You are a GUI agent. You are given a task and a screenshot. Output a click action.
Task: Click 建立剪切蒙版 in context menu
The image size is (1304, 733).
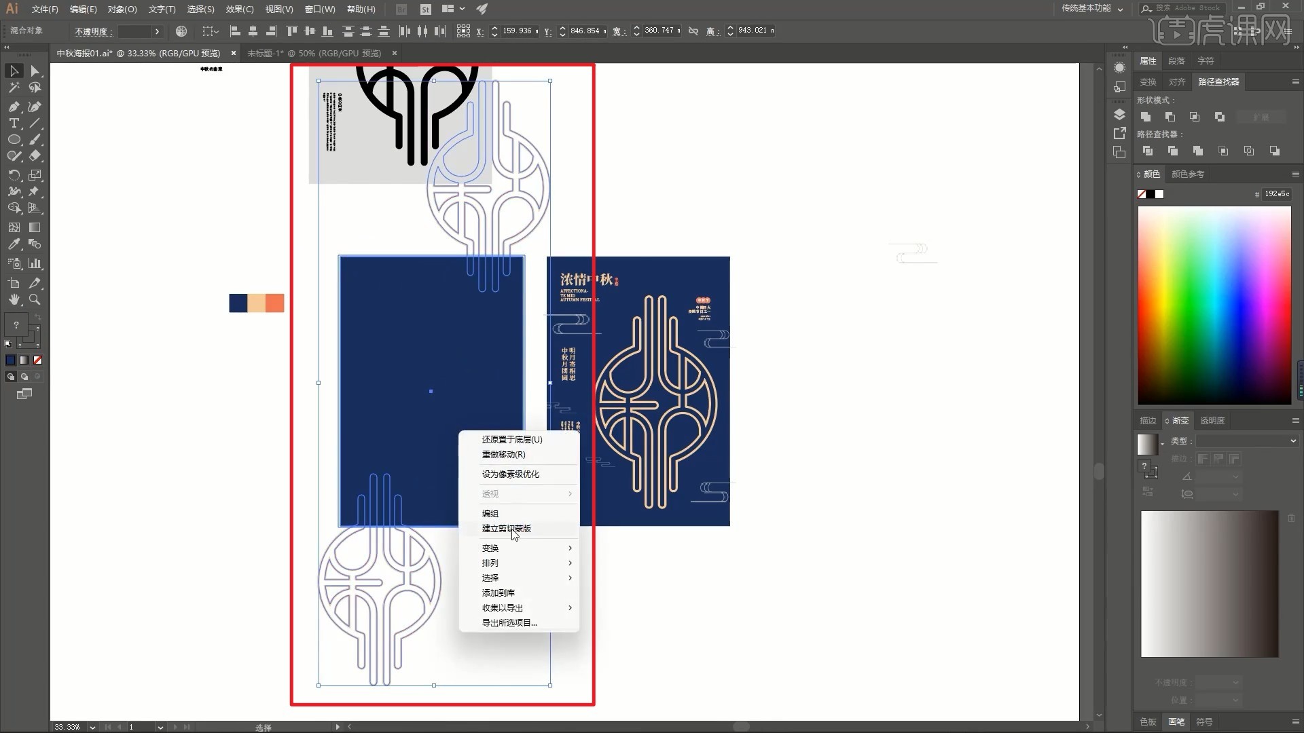pyautogui.click(x=506, y=528)
